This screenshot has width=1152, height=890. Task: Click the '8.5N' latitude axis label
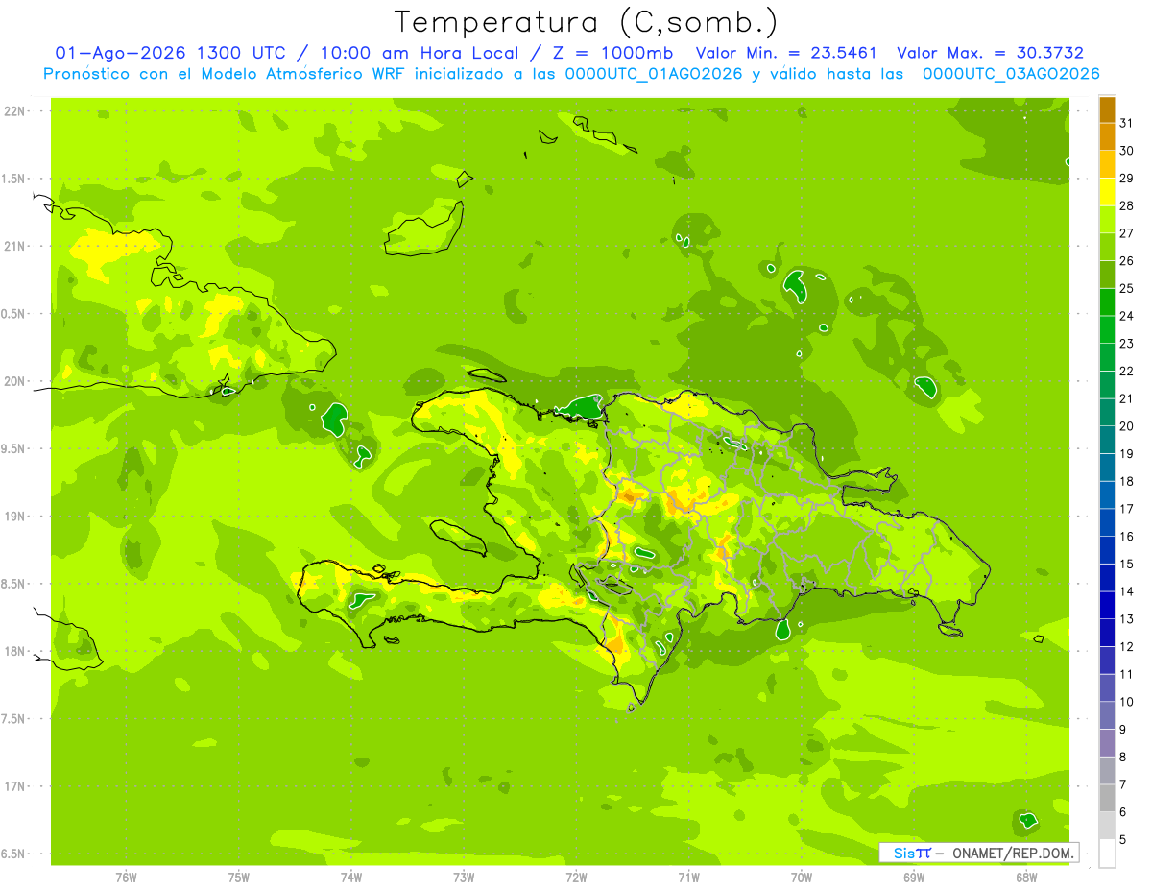tap(13, 584)
